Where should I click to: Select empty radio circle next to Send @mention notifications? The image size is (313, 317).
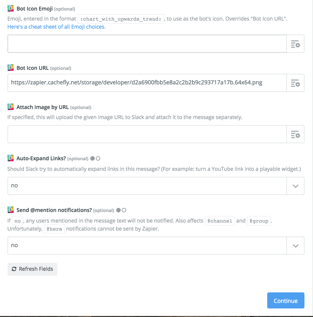click(x=124, y=210)
